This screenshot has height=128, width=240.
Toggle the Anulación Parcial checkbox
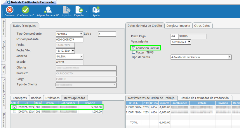[x=134, y=48]
